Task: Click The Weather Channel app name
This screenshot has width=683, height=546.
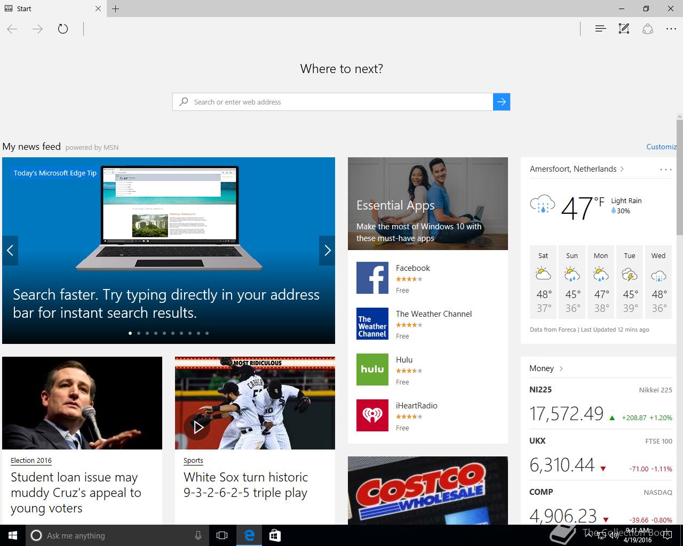Action: click(434, 314)
